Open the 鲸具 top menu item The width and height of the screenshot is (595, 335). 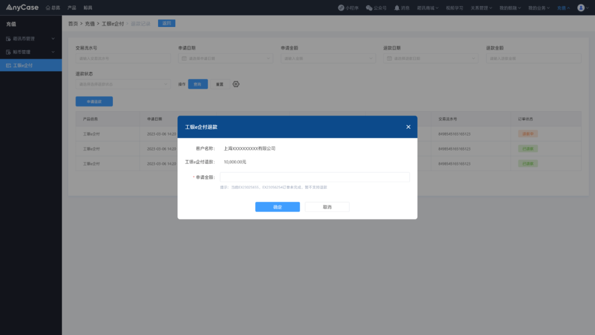point(88,8)
